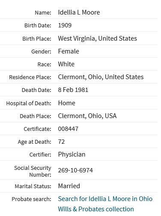This screenshot has width=161, height=216.
Task: Click certificate number 008447
Action: point(68,129)
